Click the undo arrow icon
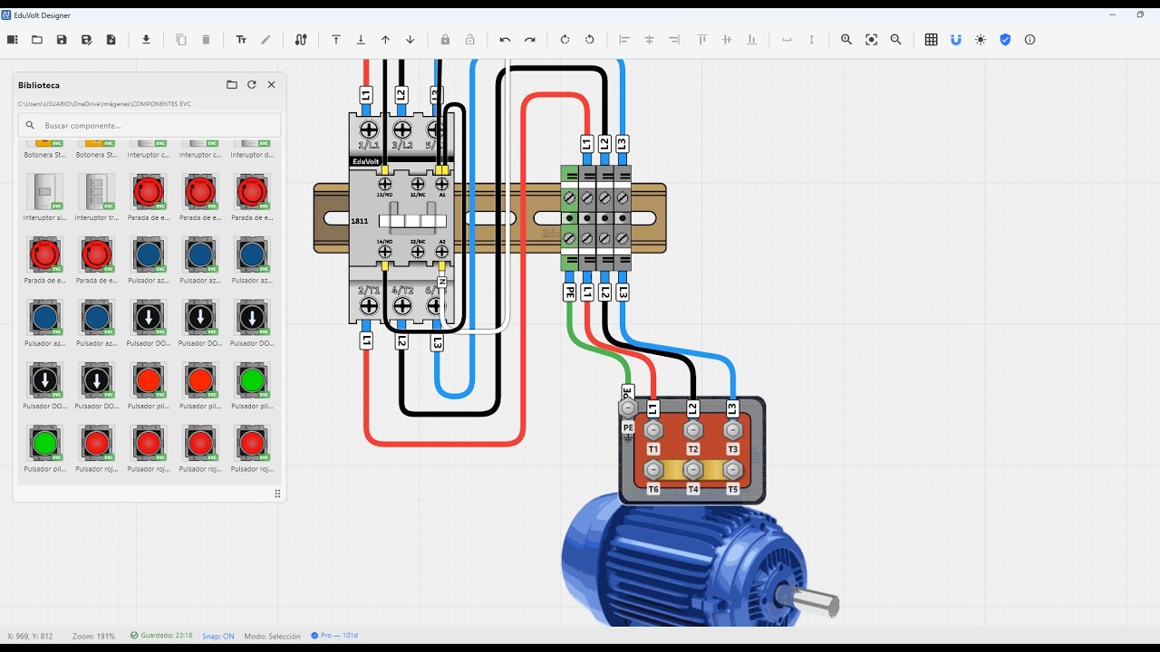 pos(505,40)
